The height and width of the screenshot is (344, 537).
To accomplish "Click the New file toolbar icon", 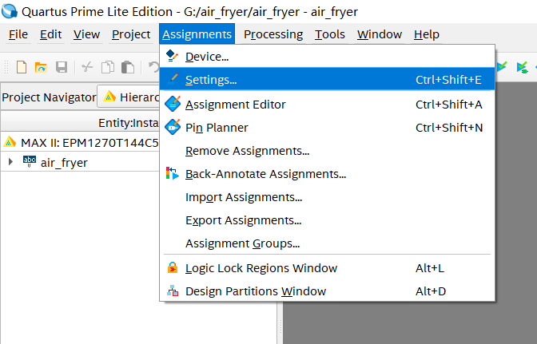I will click(22, 67).
